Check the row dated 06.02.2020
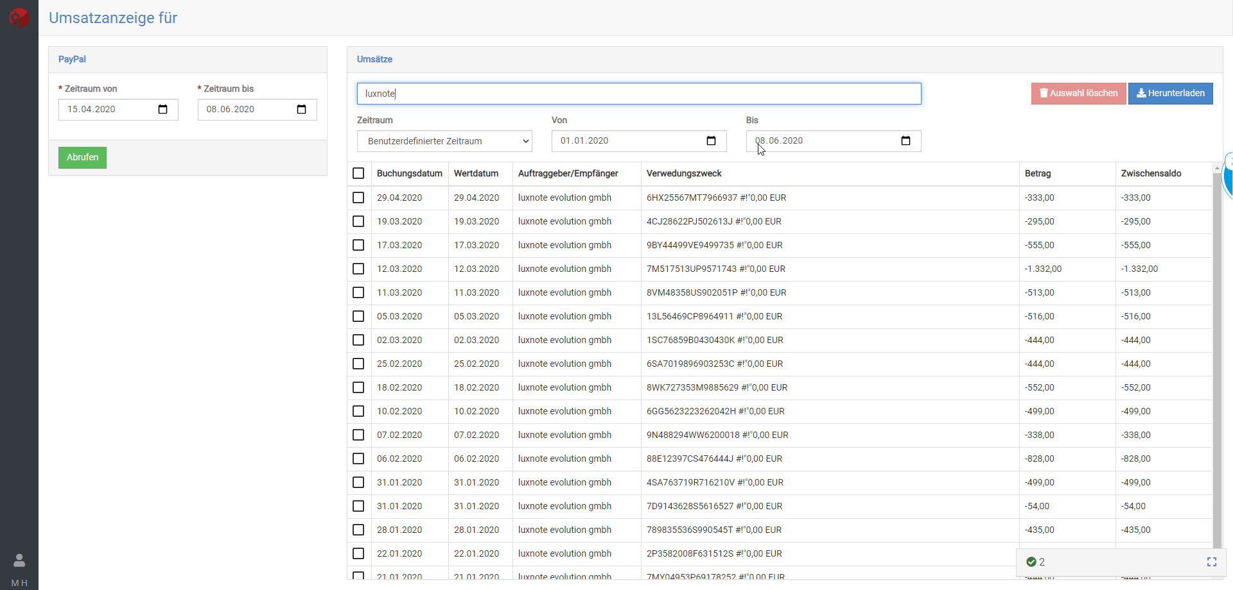 358,459
